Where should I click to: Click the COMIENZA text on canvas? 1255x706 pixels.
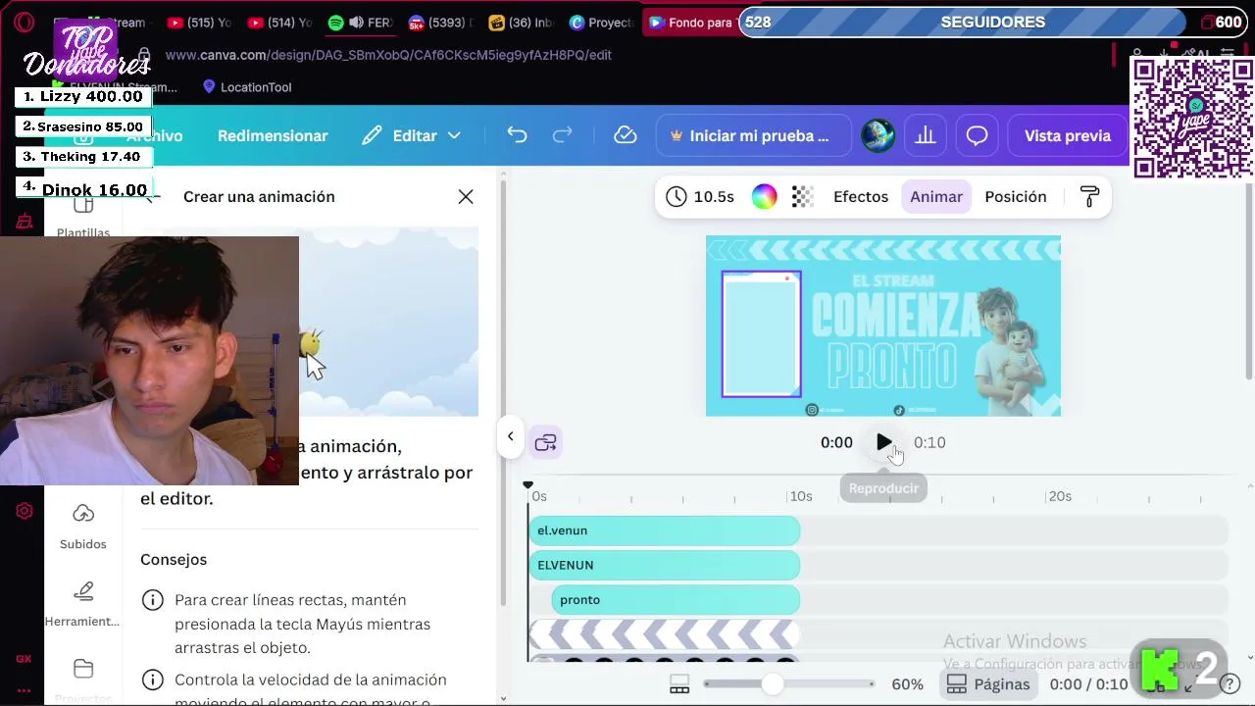[x=895, y=315]
